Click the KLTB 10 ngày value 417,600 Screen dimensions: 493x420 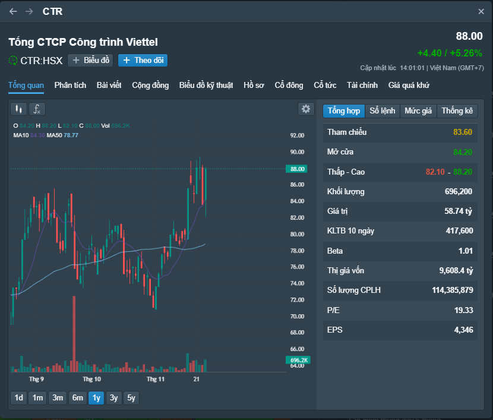459,230
